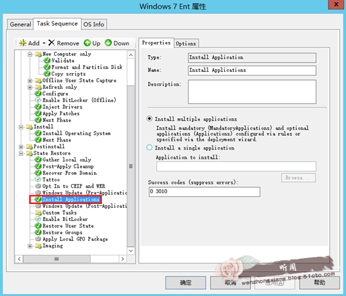Click the vertical scrollbar thumb in tree

point(131,166)
